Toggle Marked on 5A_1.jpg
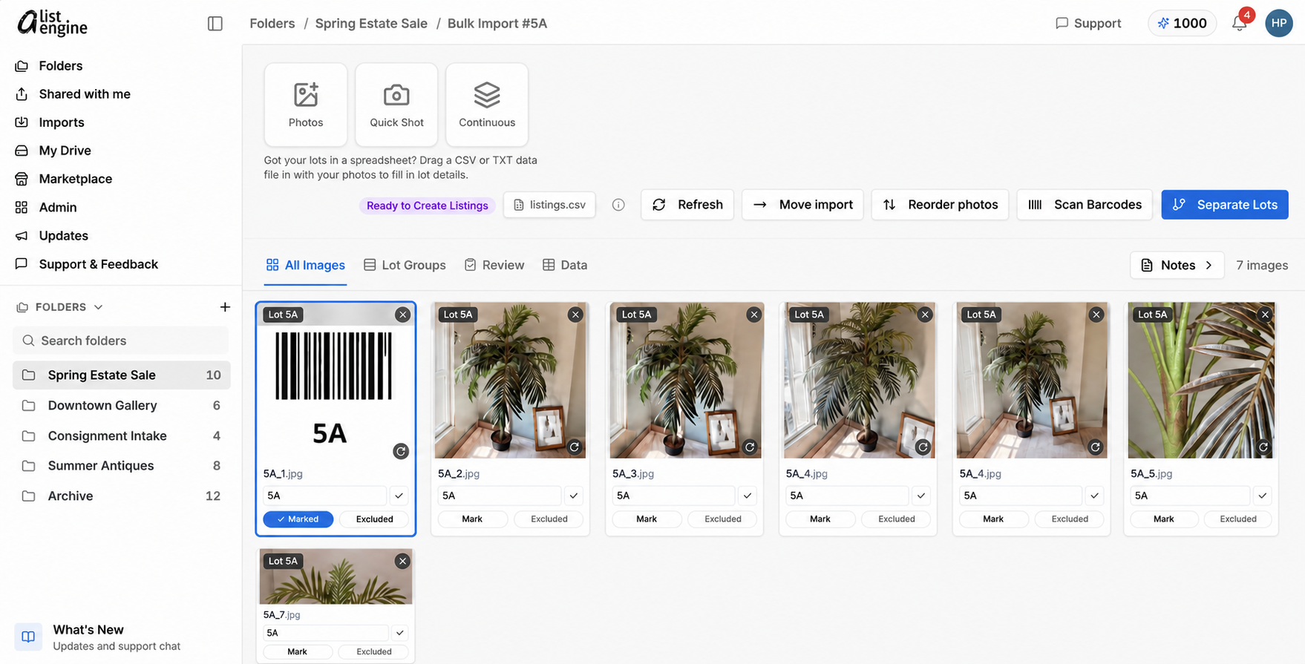 click(x=298, y=519)
